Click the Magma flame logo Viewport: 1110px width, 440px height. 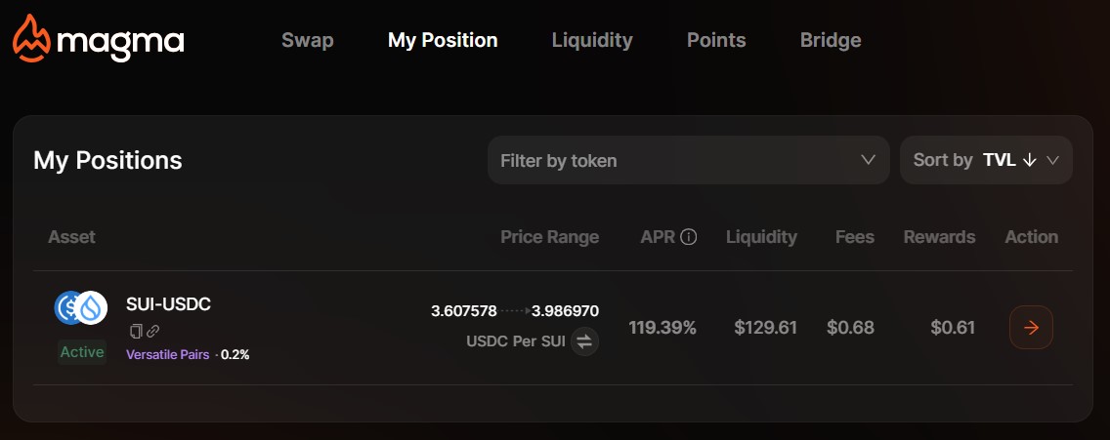[x=32, y=39]
